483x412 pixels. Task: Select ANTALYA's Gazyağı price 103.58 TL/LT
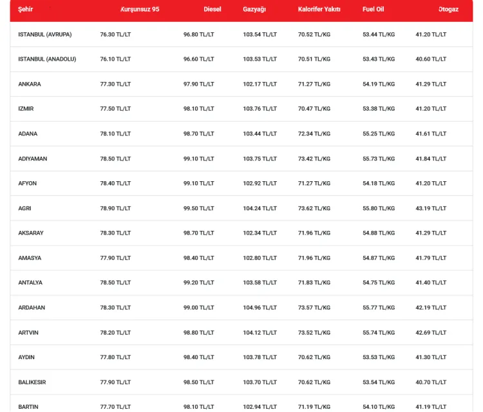[260, 282]
